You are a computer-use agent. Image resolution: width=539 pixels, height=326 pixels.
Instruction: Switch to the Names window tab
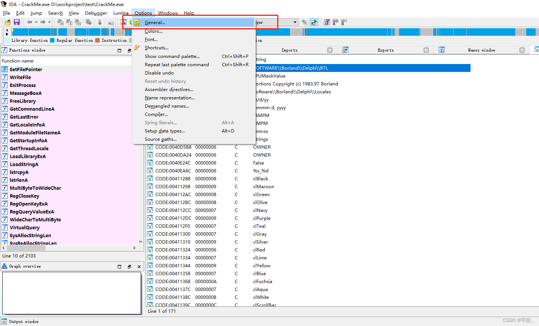click(x=481, y=50)
